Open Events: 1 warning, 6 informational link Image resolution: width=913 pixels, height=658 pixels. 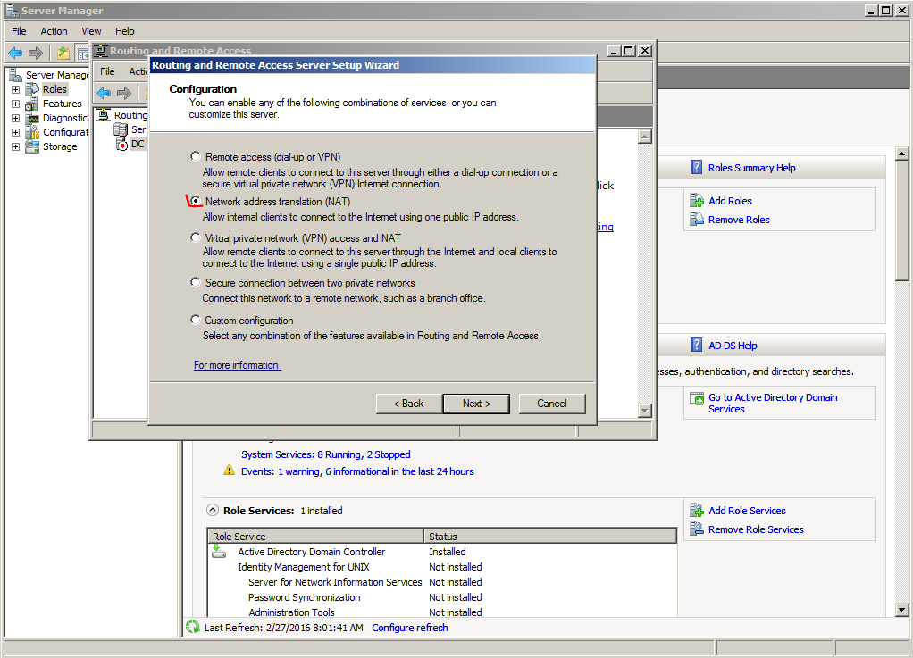(x=357, y=471)
